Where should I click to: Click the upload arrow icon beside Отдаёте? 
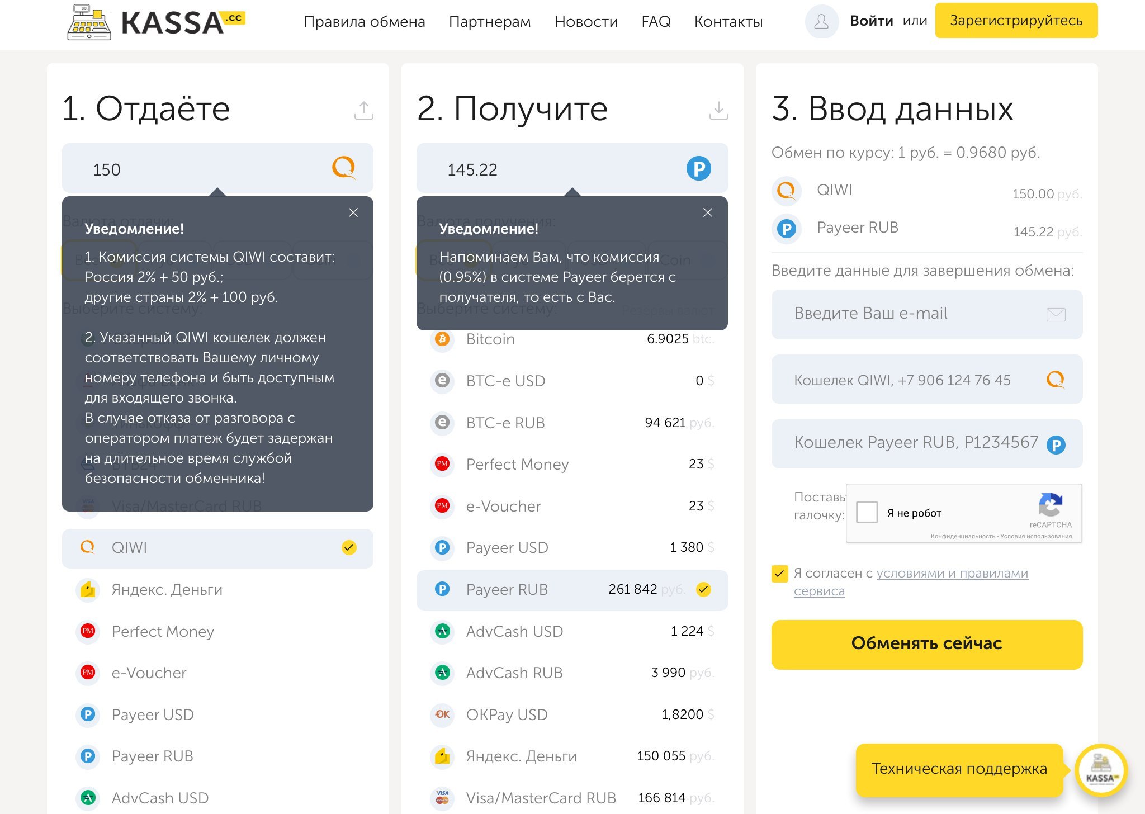(x=364, y=110)
